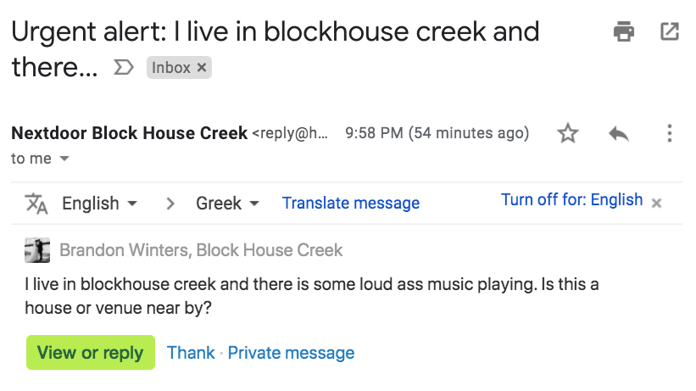Reply using the arrow icon

[x=618, y=133]
